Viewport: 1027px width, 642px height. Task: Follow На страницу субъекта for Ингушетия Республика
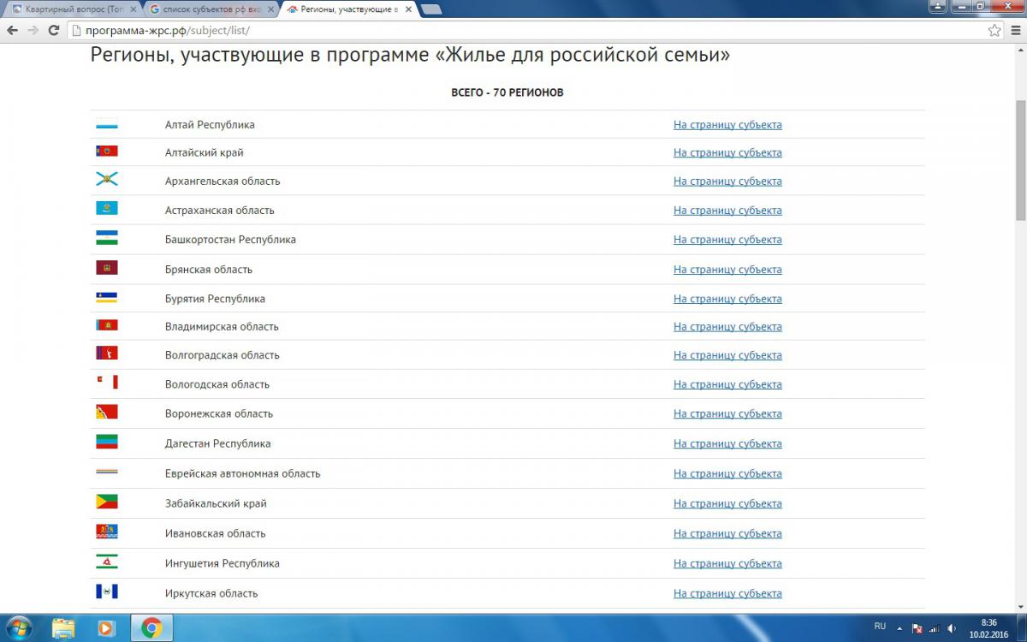point(727,563)
